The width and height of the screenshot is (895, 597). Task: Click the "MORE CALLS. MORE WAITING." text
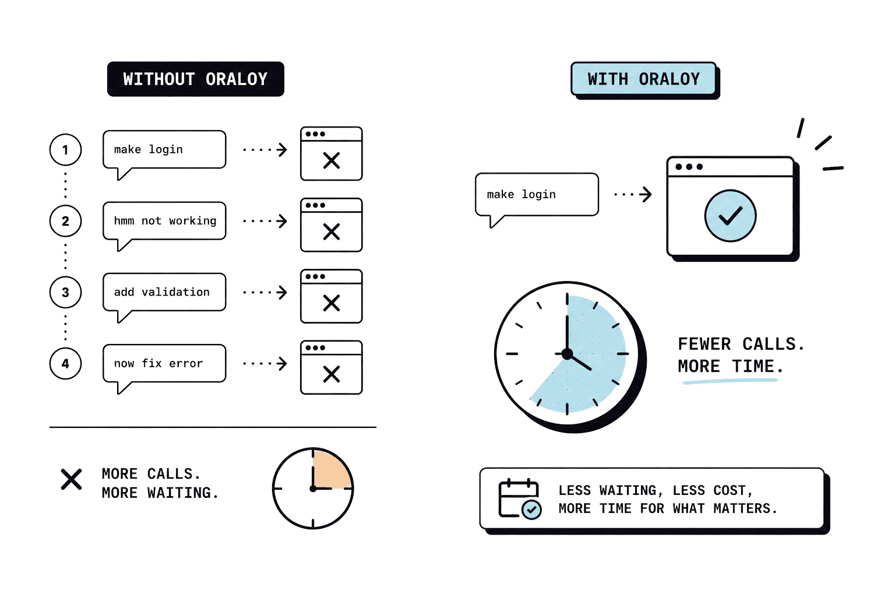pyautogui.click(x=160, y=483)
